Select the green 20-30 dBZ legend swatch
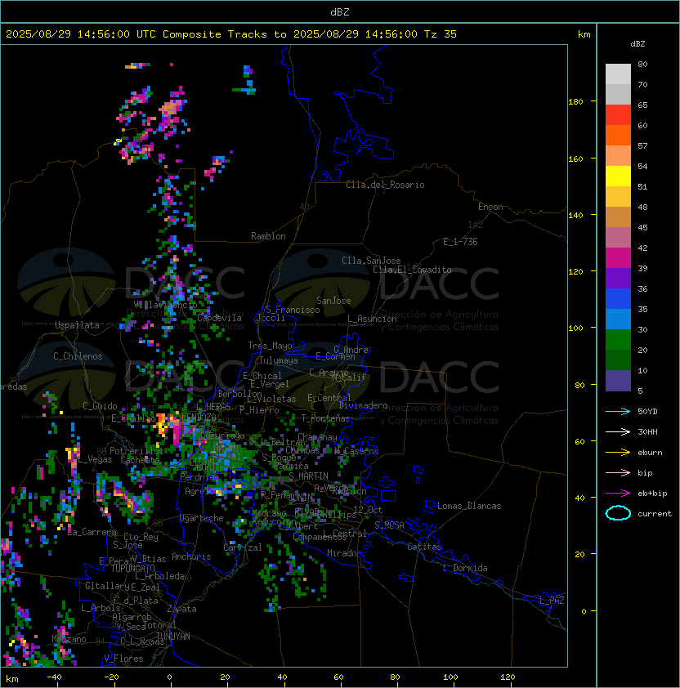Viewport: 680px width, 688px height. tap(618, 340)
